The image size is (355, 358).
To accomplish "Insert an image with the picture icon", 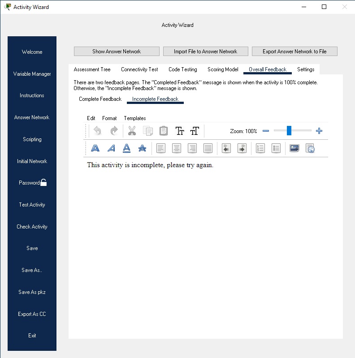I will (294, 148).
